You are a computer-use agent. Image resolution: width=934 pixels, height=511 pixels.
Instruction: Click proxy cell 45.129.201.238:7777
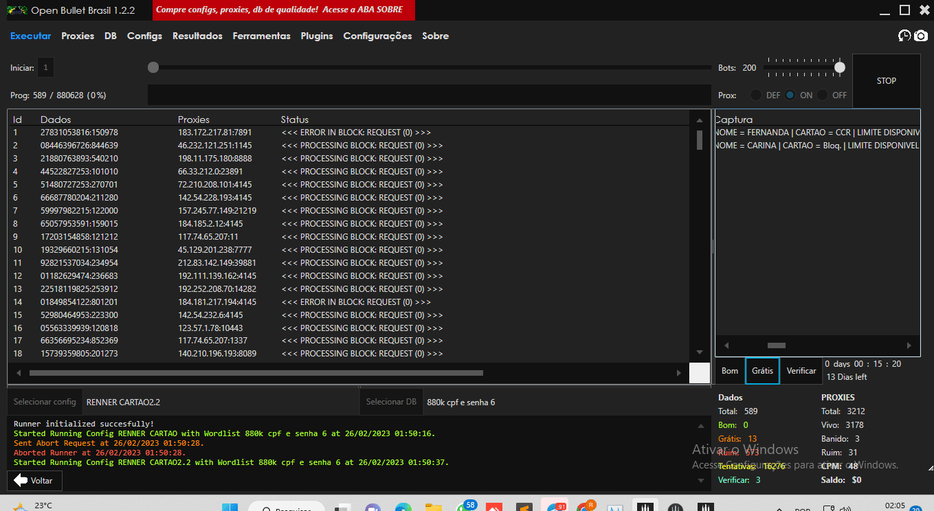click(x=214, y=250)
